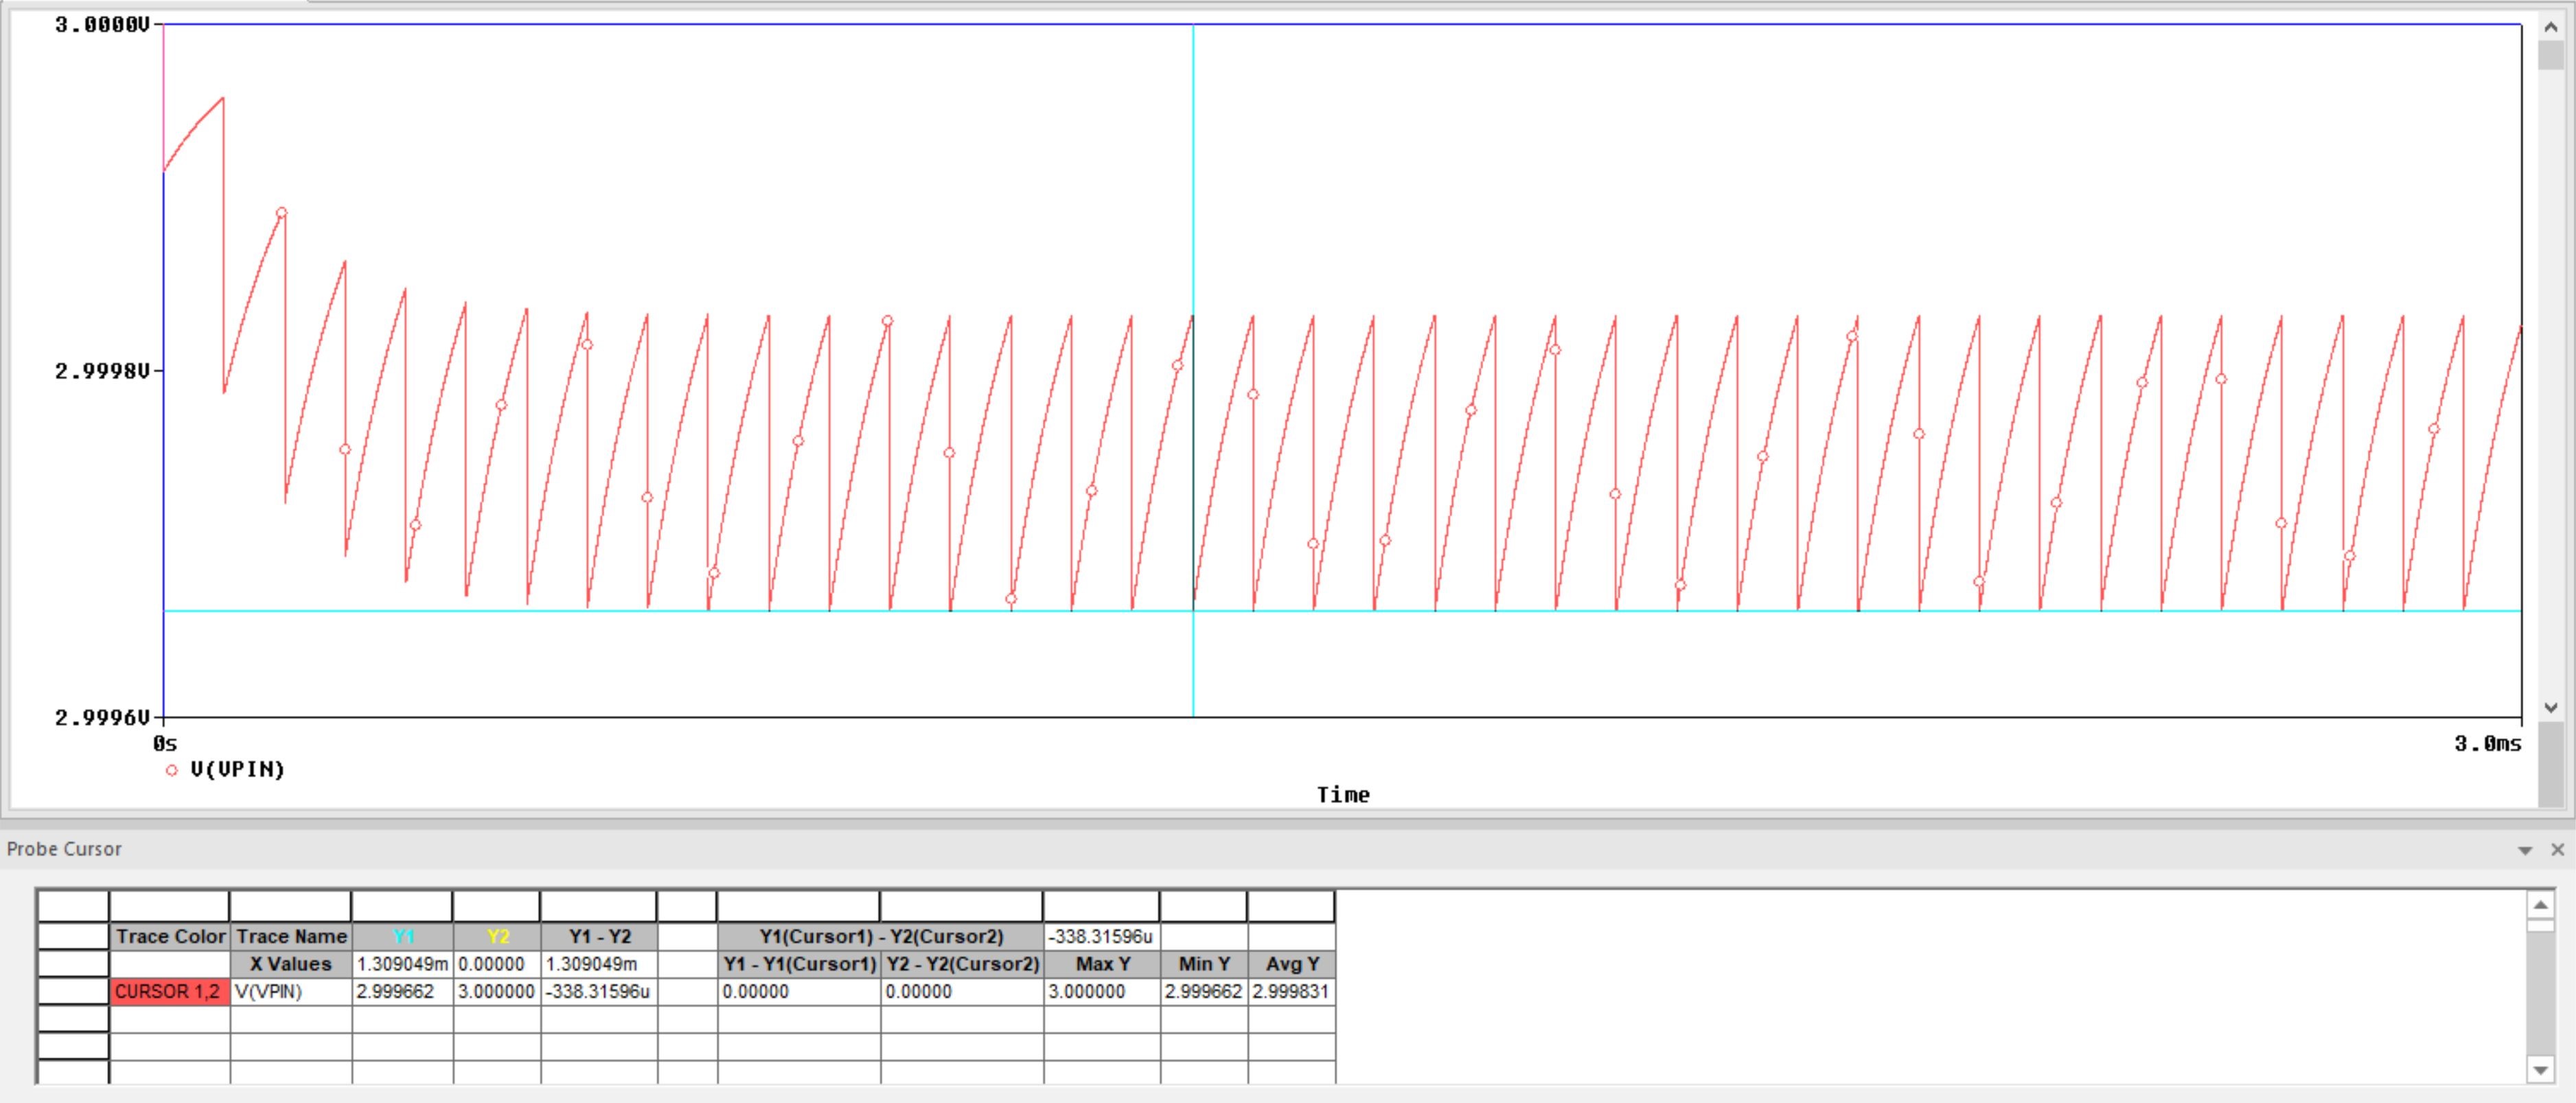Select the Y1 column header

(x=402, y=937)
